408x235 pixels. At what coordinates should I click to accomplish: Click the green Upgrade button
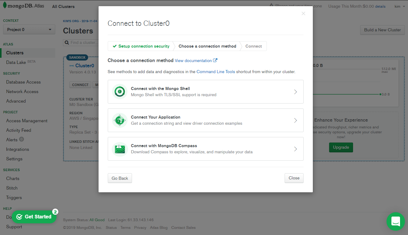(x=341, y=147)
